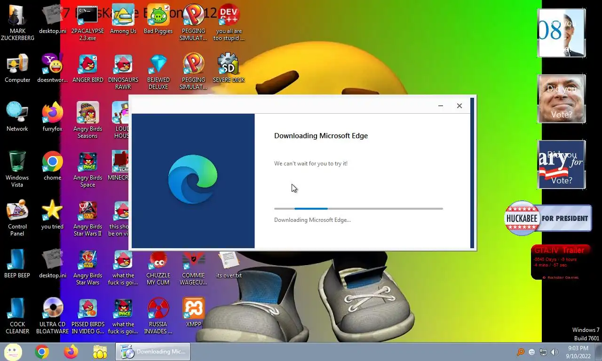
Task: Click the volume speaker tray icon
Action: pyautogui.click(x=554, y=352)
